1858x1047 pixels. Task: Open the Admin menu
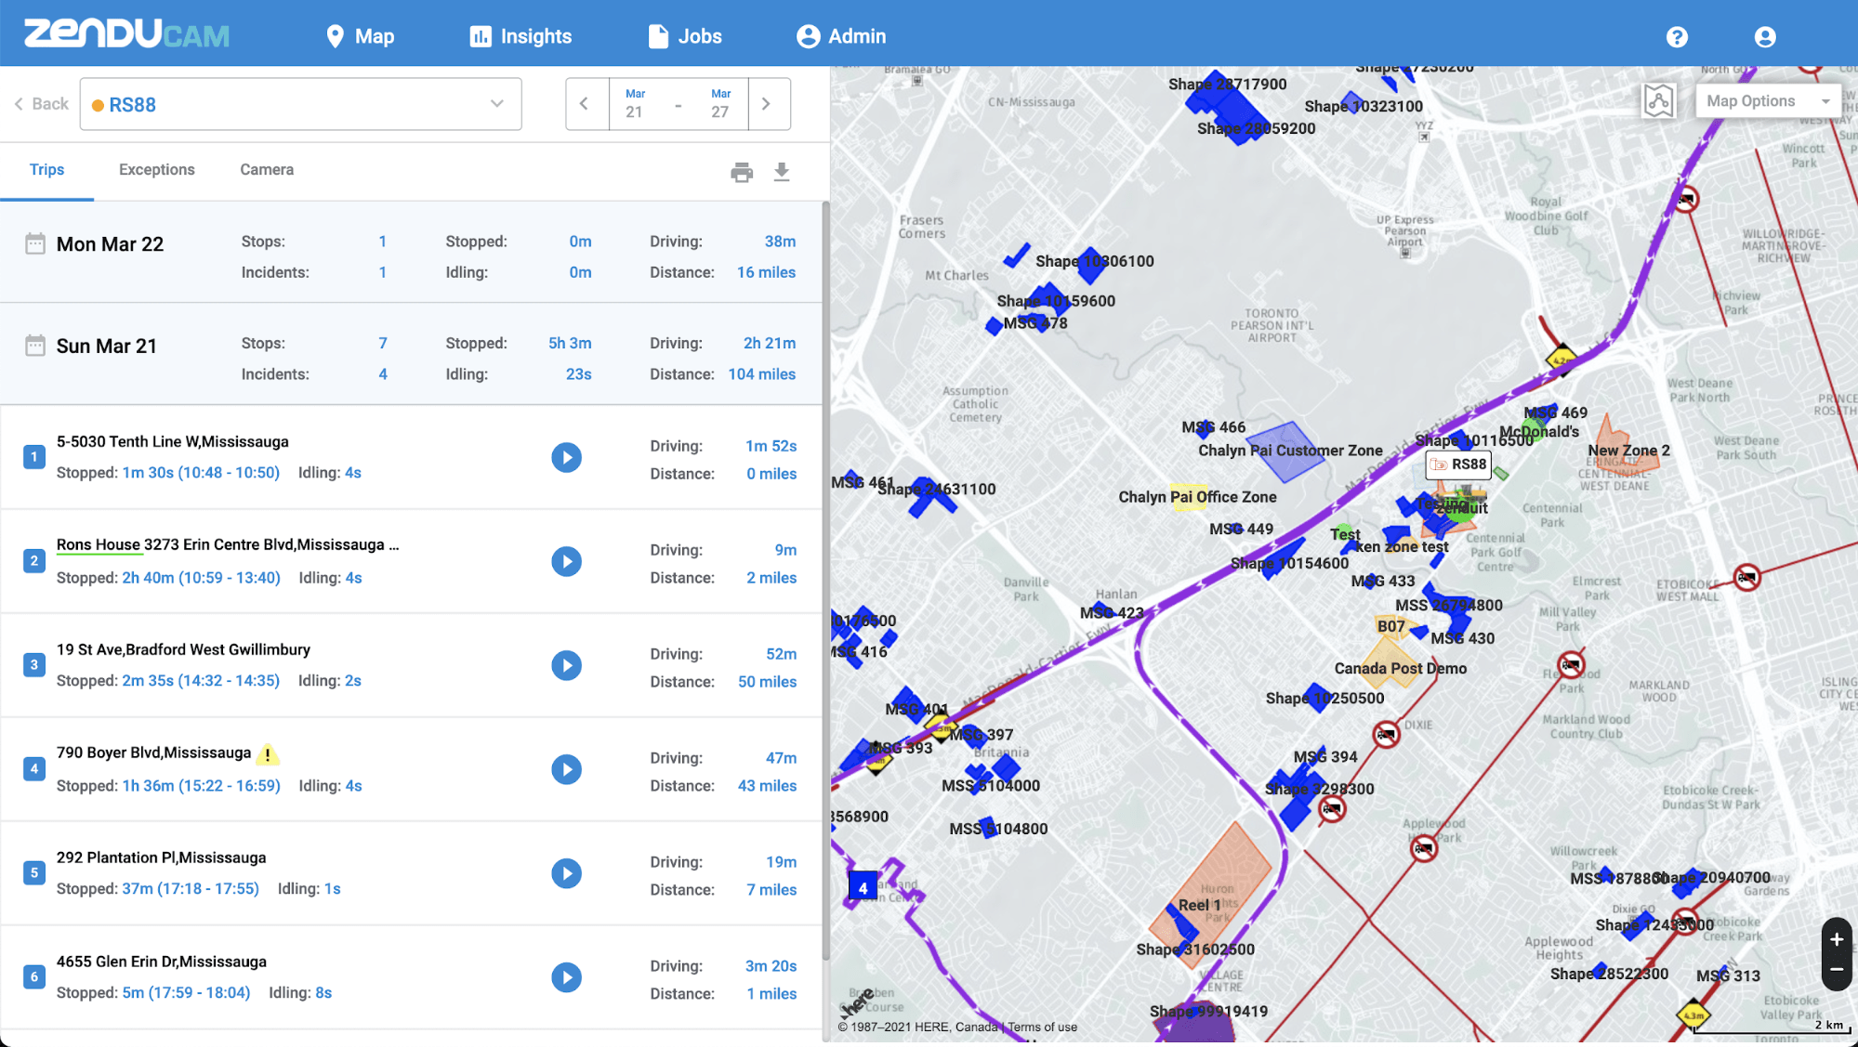tap(841, 36)
